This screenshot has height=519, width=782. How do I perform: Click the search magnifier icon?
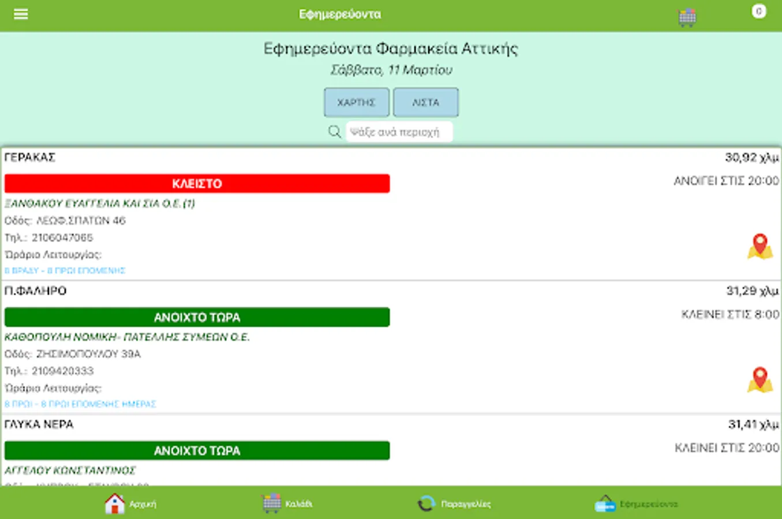click(334, 131)
